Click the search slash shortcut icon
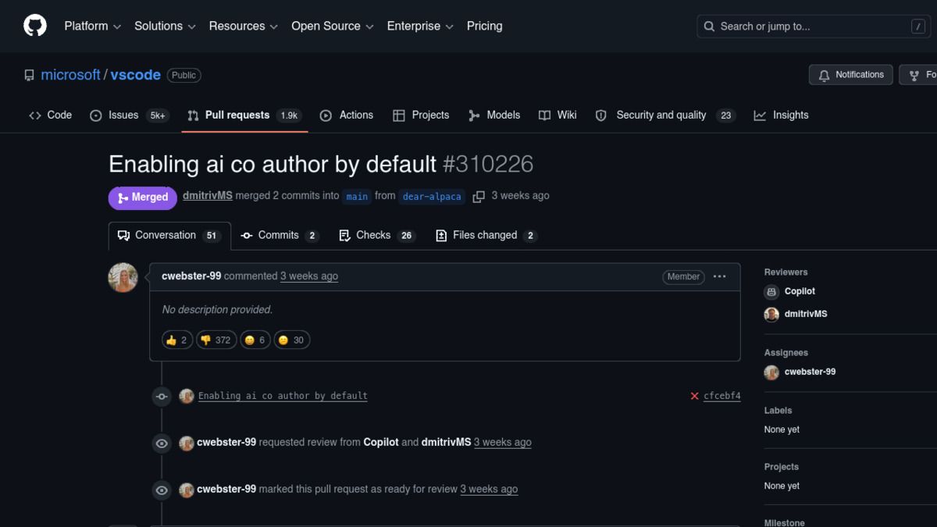937x527 pixels. pyautogui.click(x=918, y=27)
